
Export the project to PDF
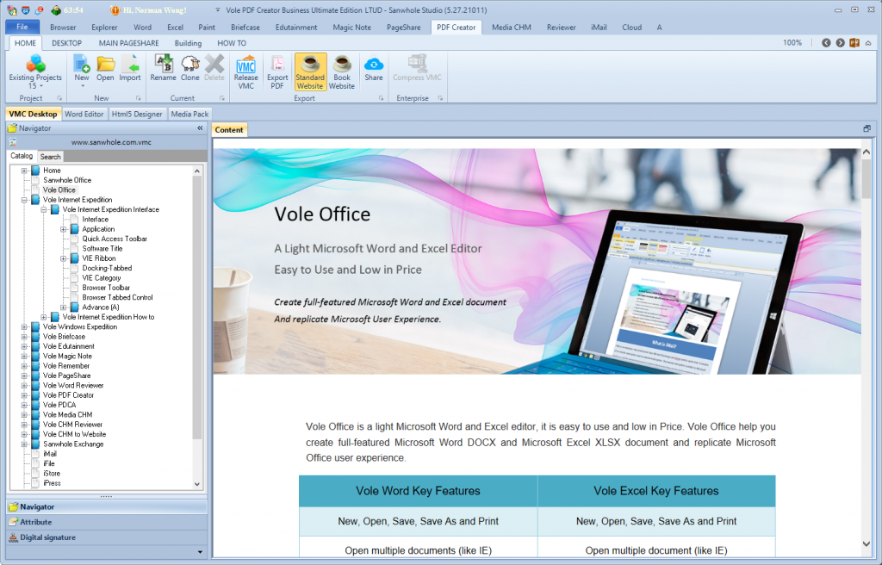pyautogui.click(x=277, y=72)
